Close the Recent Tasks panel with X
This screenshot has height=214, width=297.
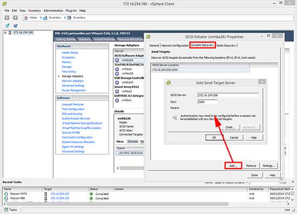293,182
